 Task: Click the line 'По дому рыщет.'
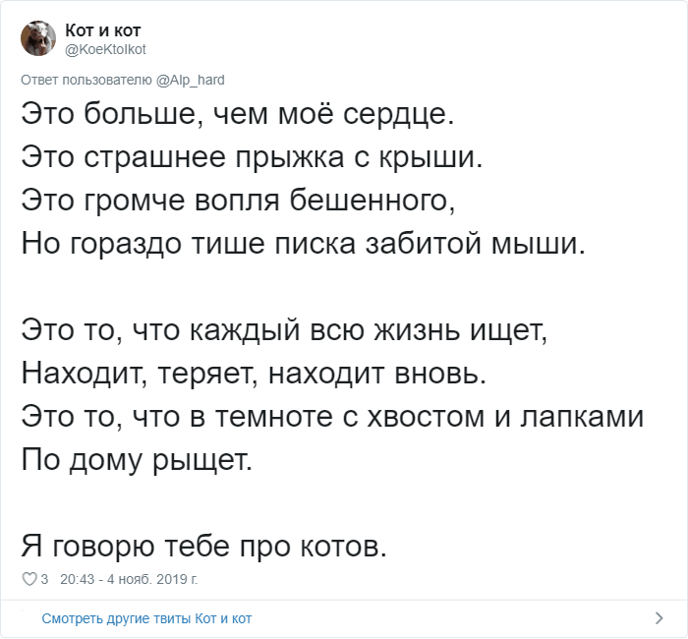[137, 460]
